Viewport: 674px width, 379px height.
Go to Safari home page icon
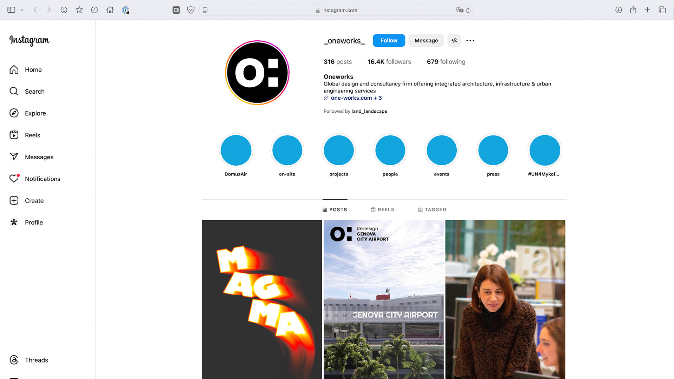pyautogui.click(x=110, y=10)
